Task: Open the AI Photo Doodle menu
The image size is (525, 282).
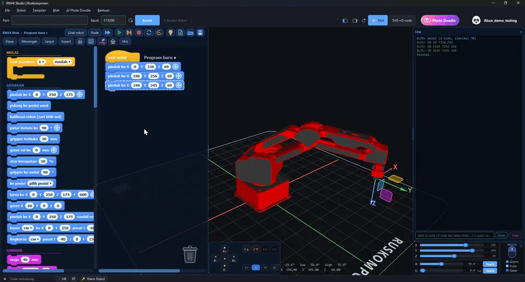Action: (x=78, y=10)
